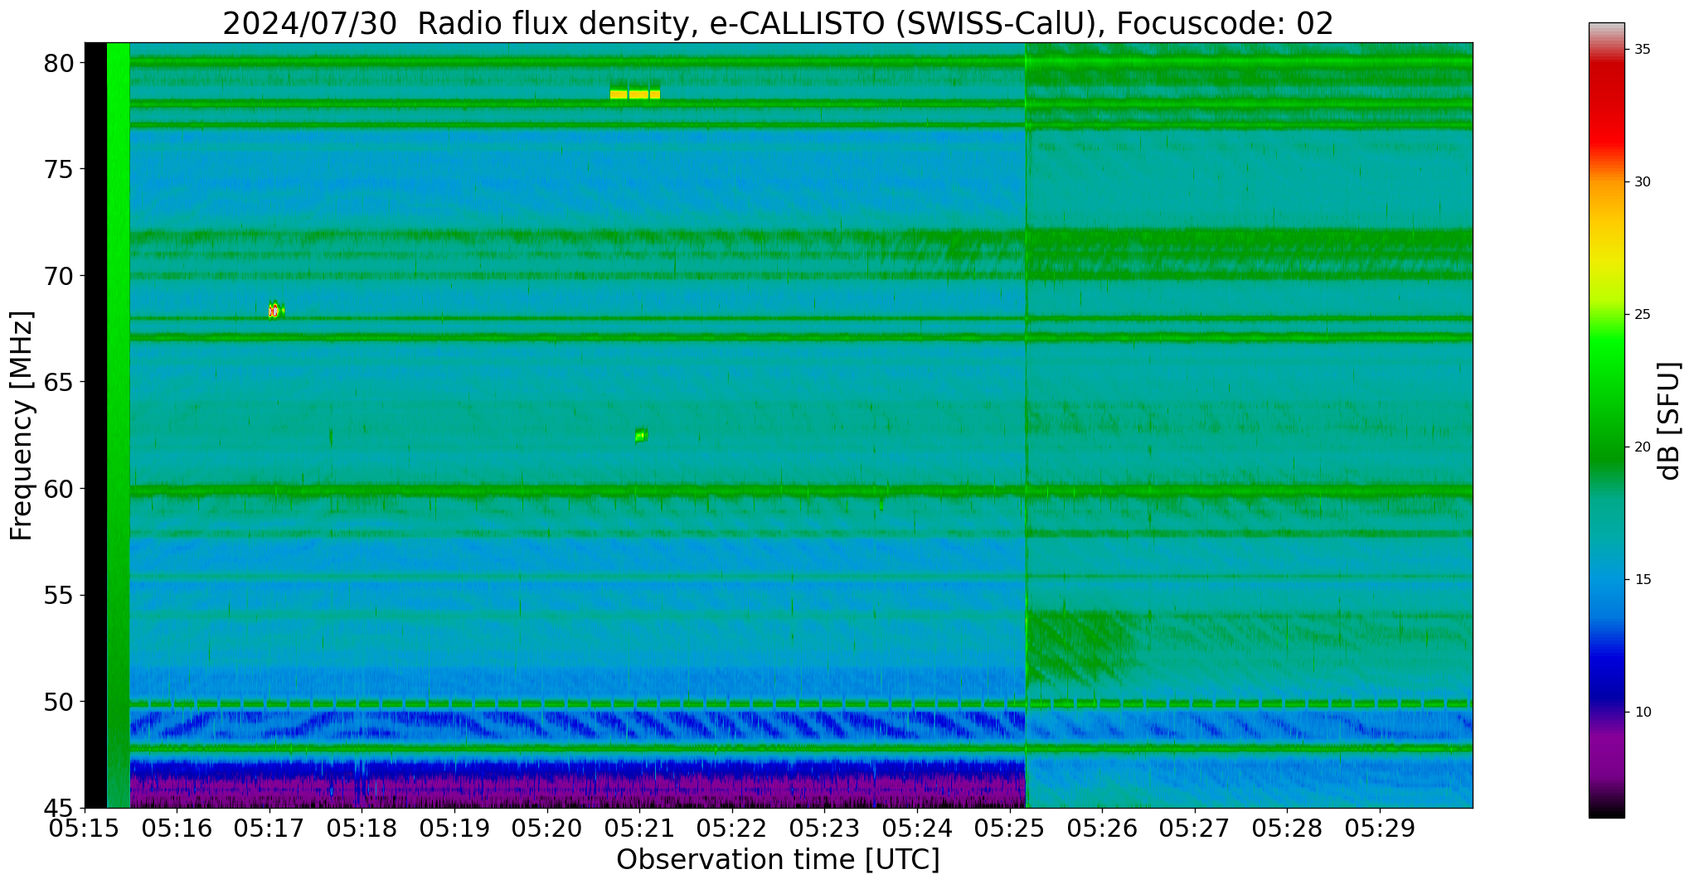Viewport: 1694px width, 884px height.
Task: Click the colorbar 25 tick label
Action: tap(1643, 315)
